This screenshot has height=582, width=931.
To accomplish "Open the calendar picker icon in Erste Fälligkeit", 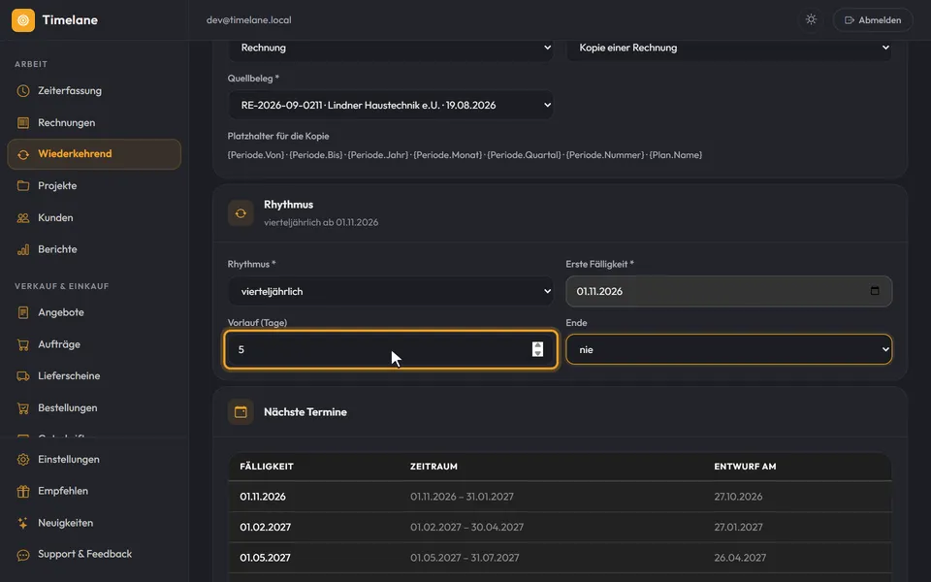I will [875, 291].
